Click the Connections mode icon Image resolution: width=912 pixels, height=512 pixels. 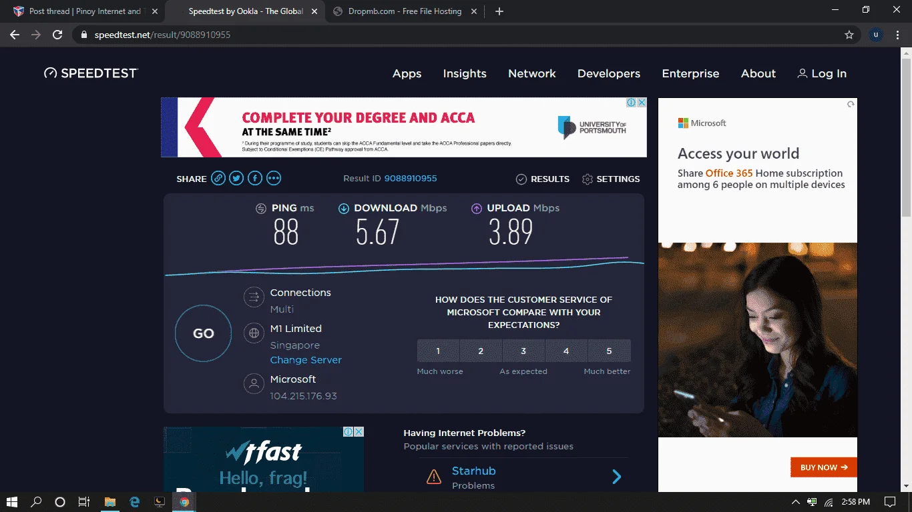[x=254, y=297]
